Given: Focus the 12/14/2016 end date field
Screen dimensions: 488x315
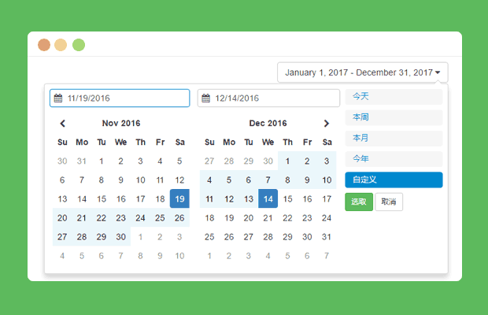Looking at the screenshot, I should (x=268, y=98).
